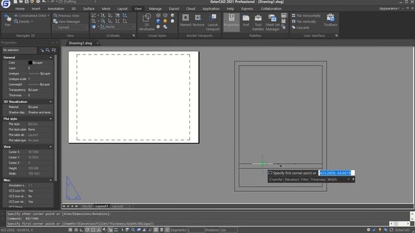Image resolution: width=415 pixels, height=233 pixels.
Task: Open the Home ribbon tab
Action: [x=20, y=8]
